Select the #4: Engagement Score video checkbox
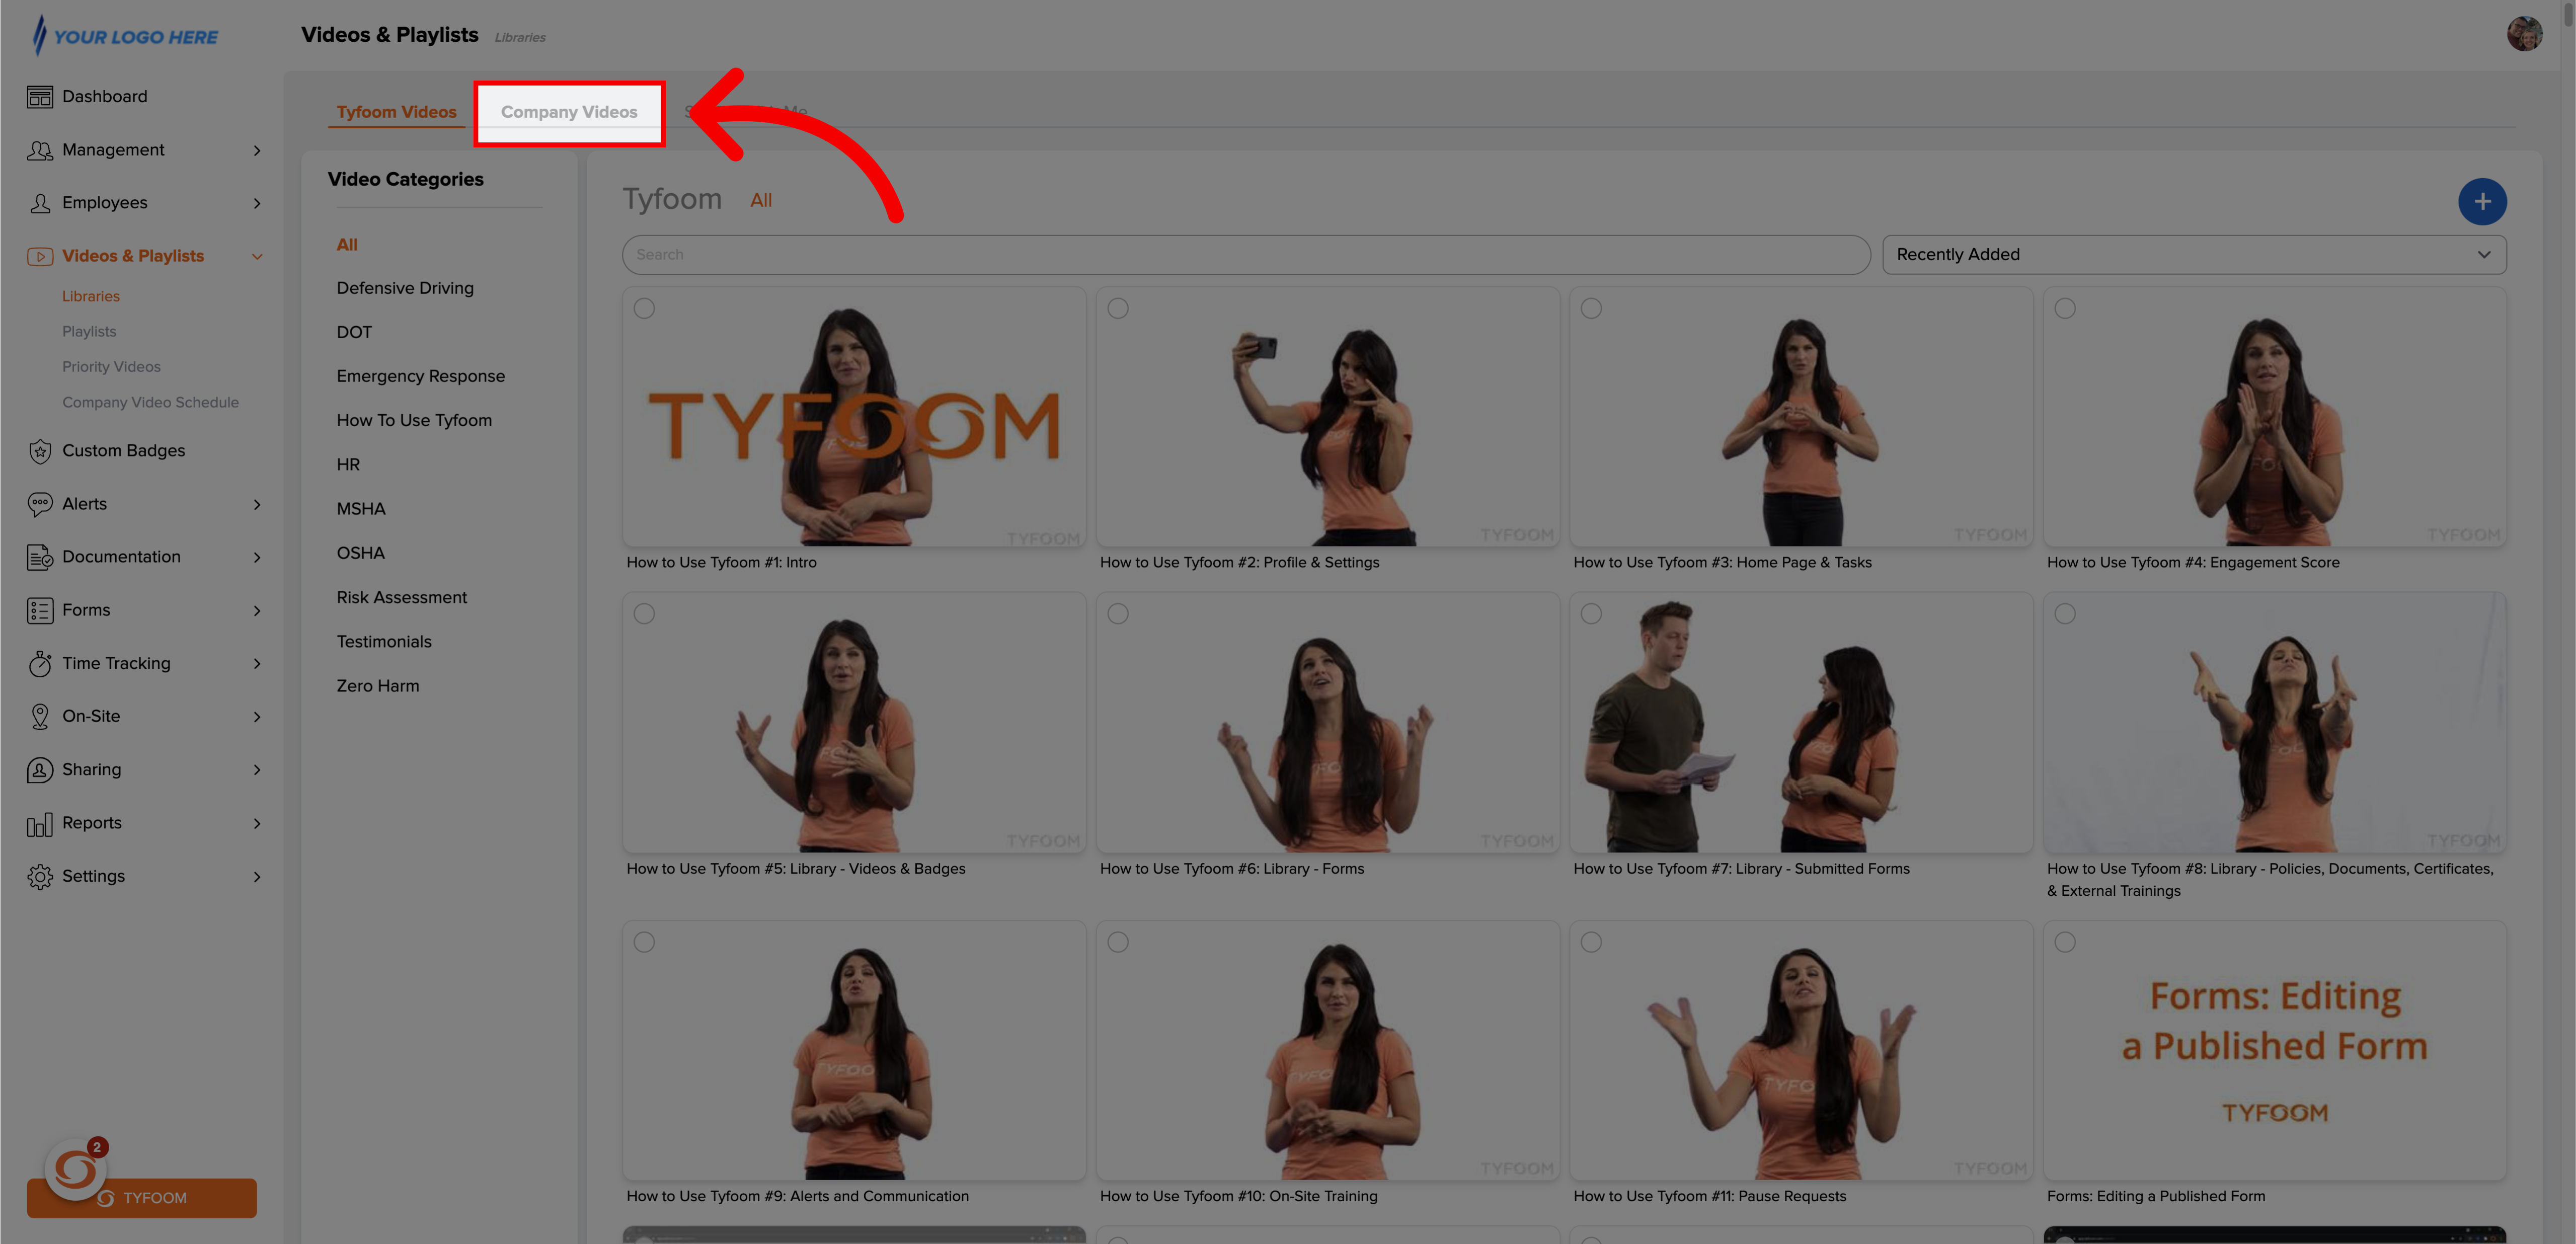The image size is (2576, 1244). [x=2065, y=309]
